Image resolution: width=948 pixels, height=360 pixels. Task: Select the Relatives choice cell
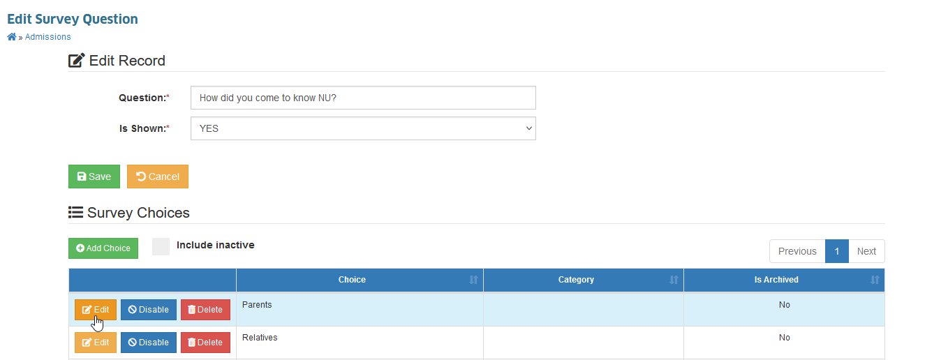[360, 343]
